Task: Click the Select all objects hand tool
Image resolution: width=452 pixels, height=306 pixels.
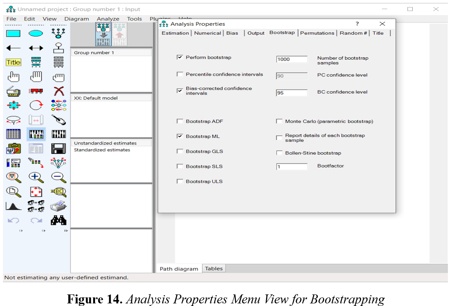Action: click(36, 77)
